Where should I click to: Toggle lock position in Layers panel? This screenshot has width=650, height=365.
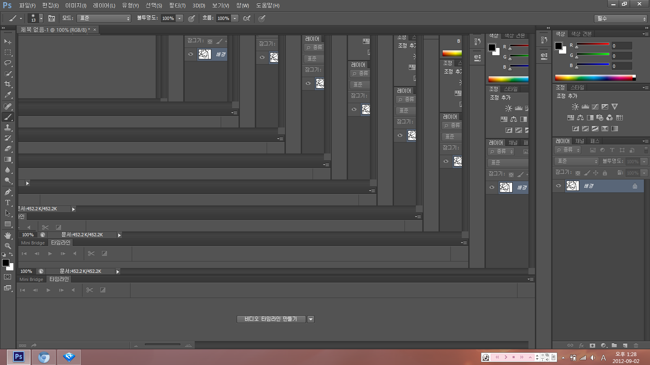pos(596,173)
